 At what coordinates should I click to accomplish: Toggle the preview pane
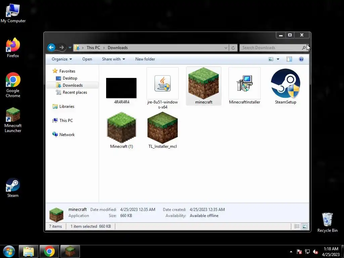(289, 59)
